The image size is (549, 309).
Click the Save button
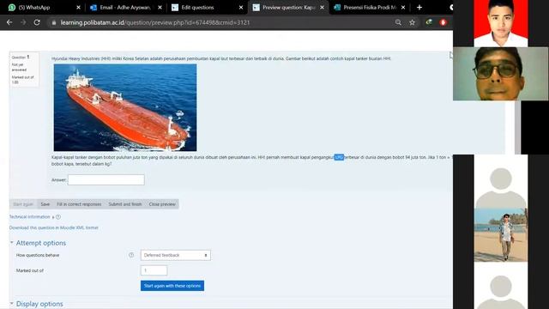click(x=45, y=204)
